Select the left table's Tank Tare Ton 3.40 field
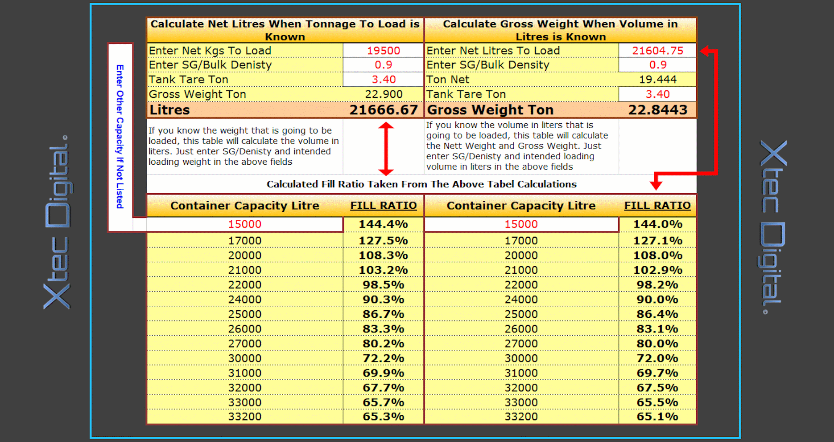Viewport: 834px width, 442px height. 383,80
